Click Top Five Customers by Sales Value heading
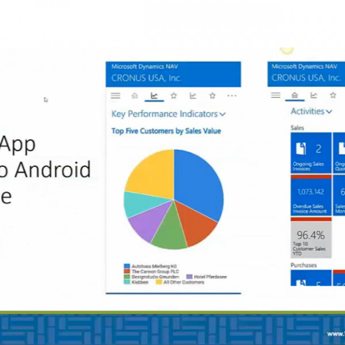This screenshot has width=345, height=345. 166,131
